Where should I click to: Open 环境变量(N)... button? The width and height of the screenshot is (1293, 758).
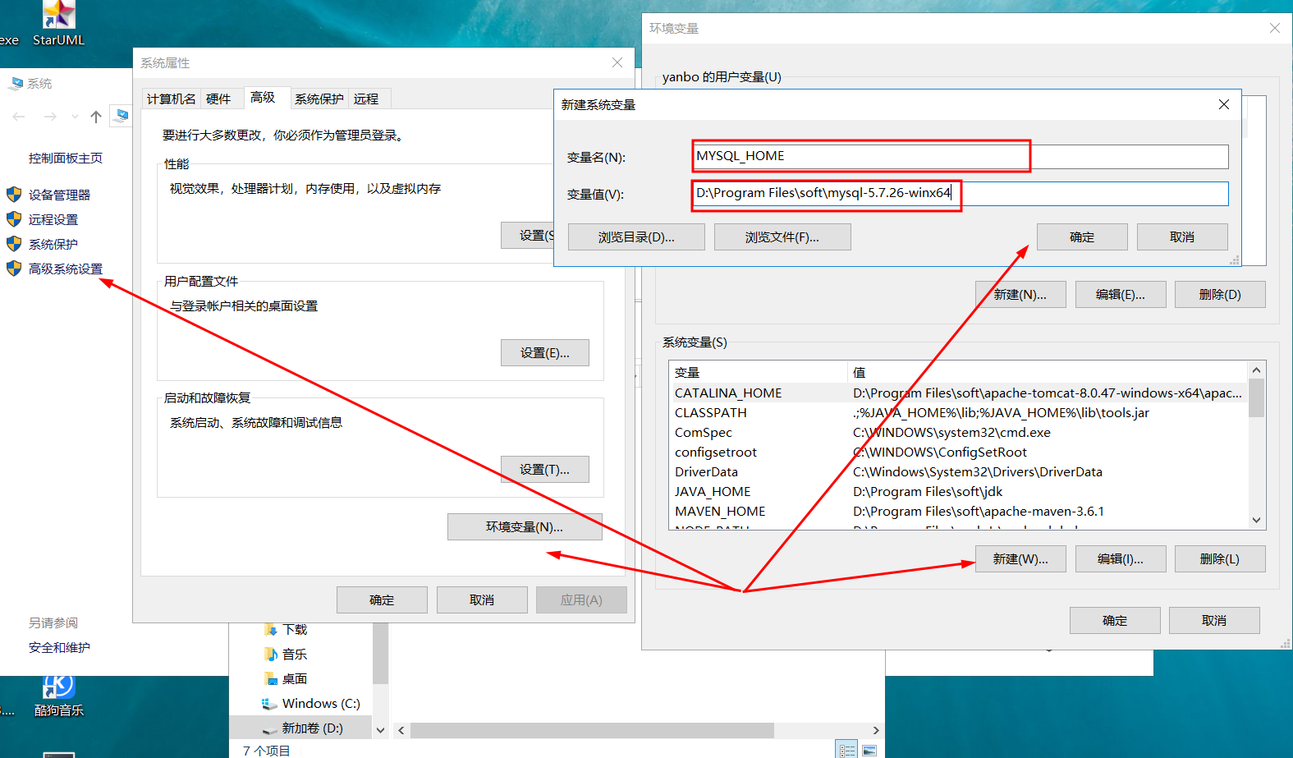point(525,526)
